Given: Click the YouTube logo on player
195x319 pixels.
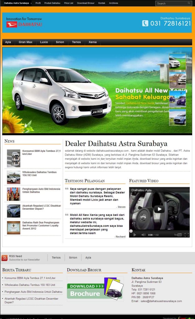Looking at the screenshot, I should click(178, 235).
